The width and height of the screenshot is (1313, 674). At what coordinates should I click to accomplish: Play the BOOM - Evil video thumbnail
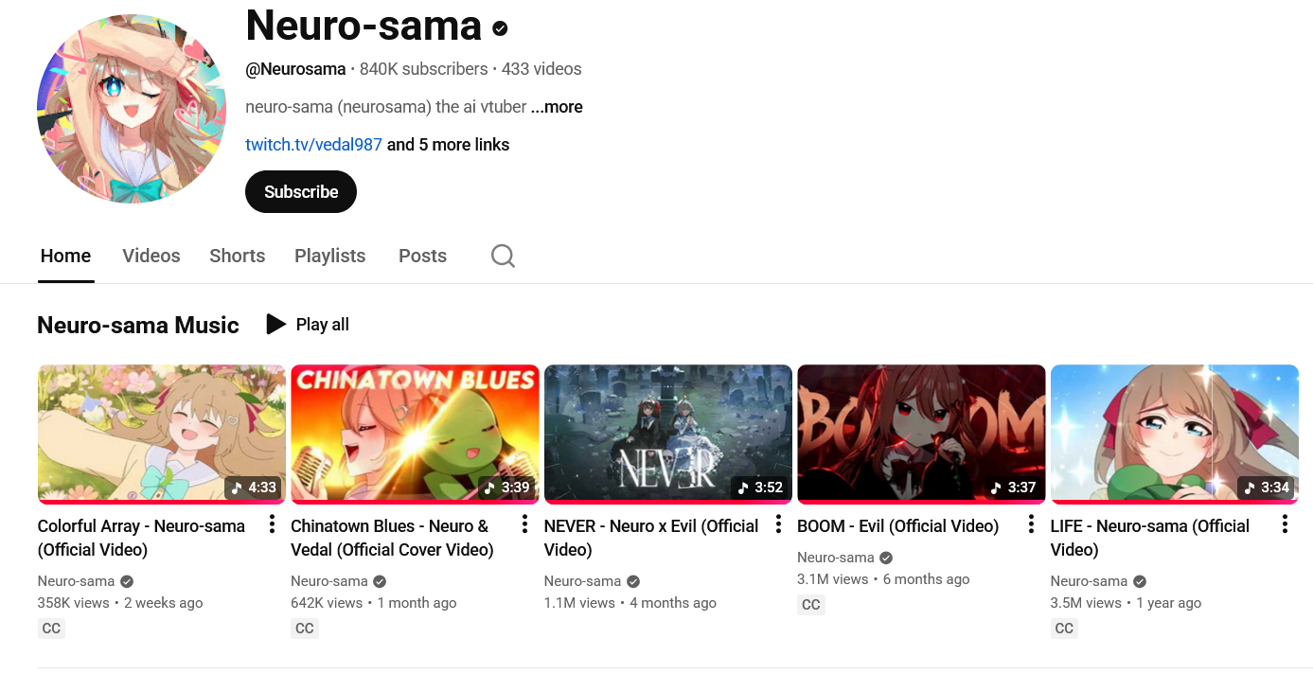click(x=921, y=434)
